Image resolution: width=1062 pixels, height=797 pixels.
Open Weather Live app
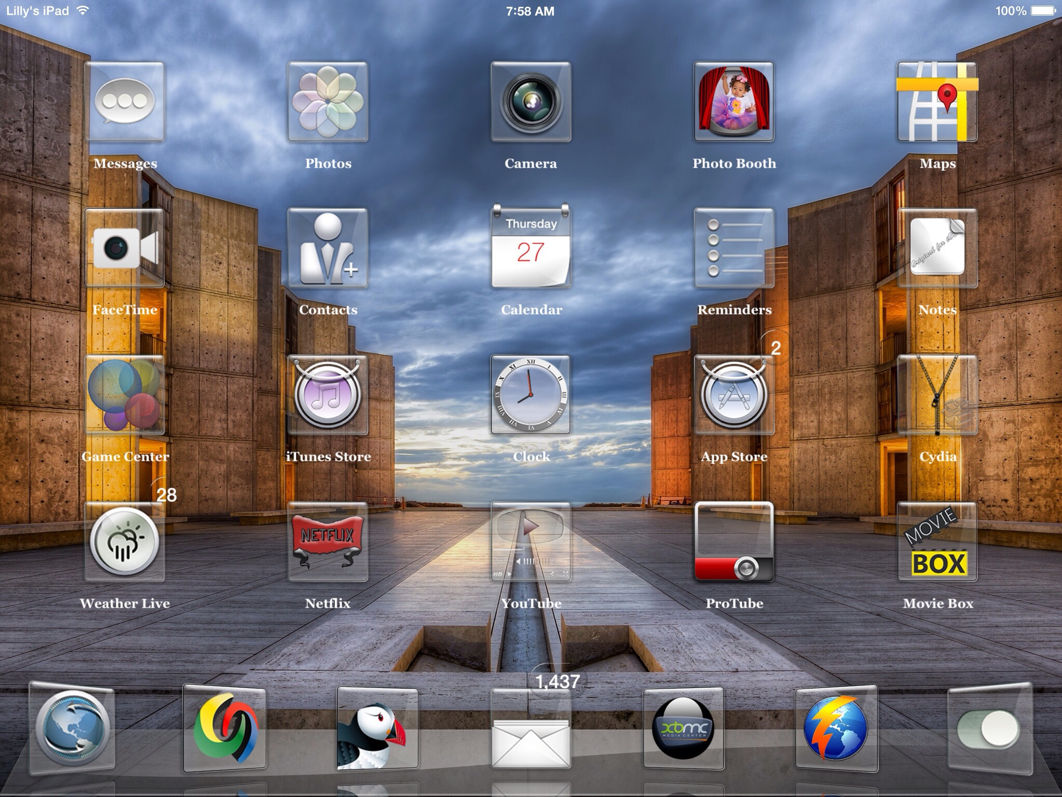(124, 541)
